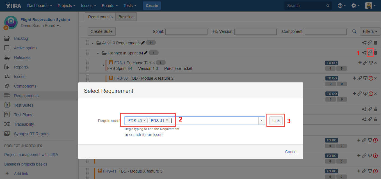Open the Requirement field dropdown arrow

(x=261, y=121)
